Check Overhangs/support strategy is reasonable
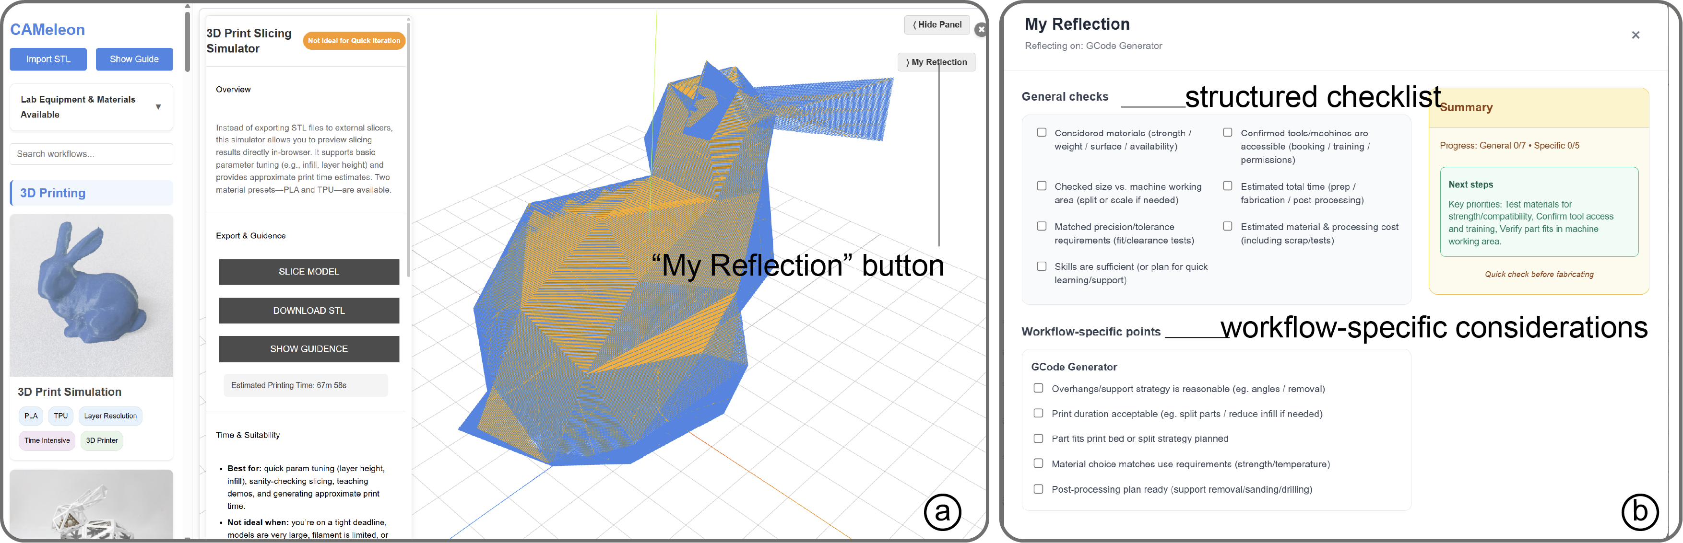This screenshot has height=543, width=1683. pyautogui.click(x=1038, y=388)
